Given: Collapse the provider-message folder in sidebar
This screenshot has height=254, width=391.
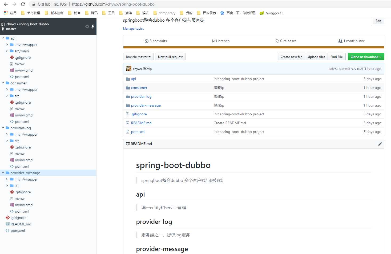Looking at the screenshot, I should pyautogui.click(x=3, y=173).
